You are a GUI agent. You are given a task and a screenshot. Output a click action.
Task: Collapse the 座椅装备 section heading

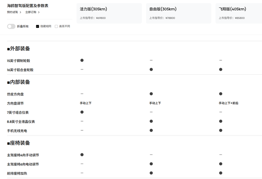click(19, 143)
